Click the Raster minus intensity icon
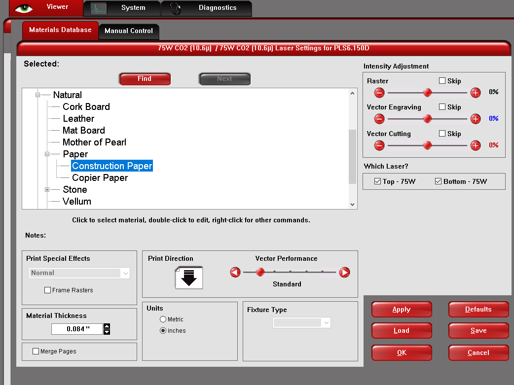This screenshot has height=385, width=514. (379, 93)
